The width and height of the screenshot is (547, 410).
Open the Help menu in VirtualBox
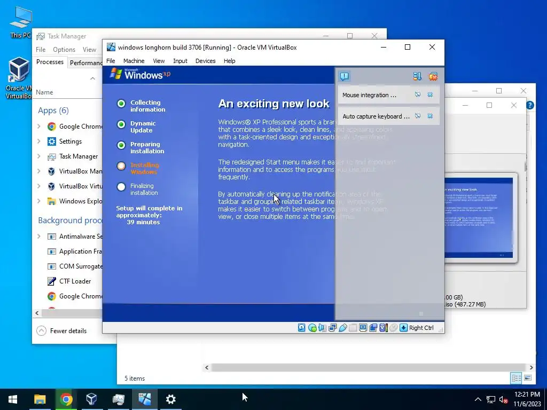click(x=229, y=61)
